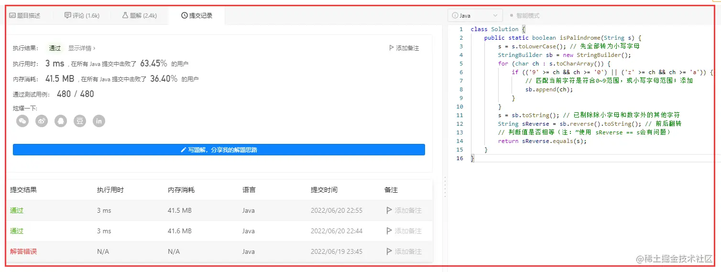Click the 36.40% memory percentile

point(164,79)
